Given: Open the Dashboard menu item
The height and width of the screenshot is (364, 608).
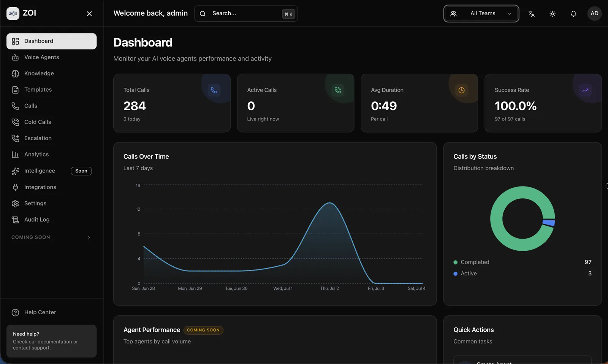Looking at the screenshot, I should (51, 41).
